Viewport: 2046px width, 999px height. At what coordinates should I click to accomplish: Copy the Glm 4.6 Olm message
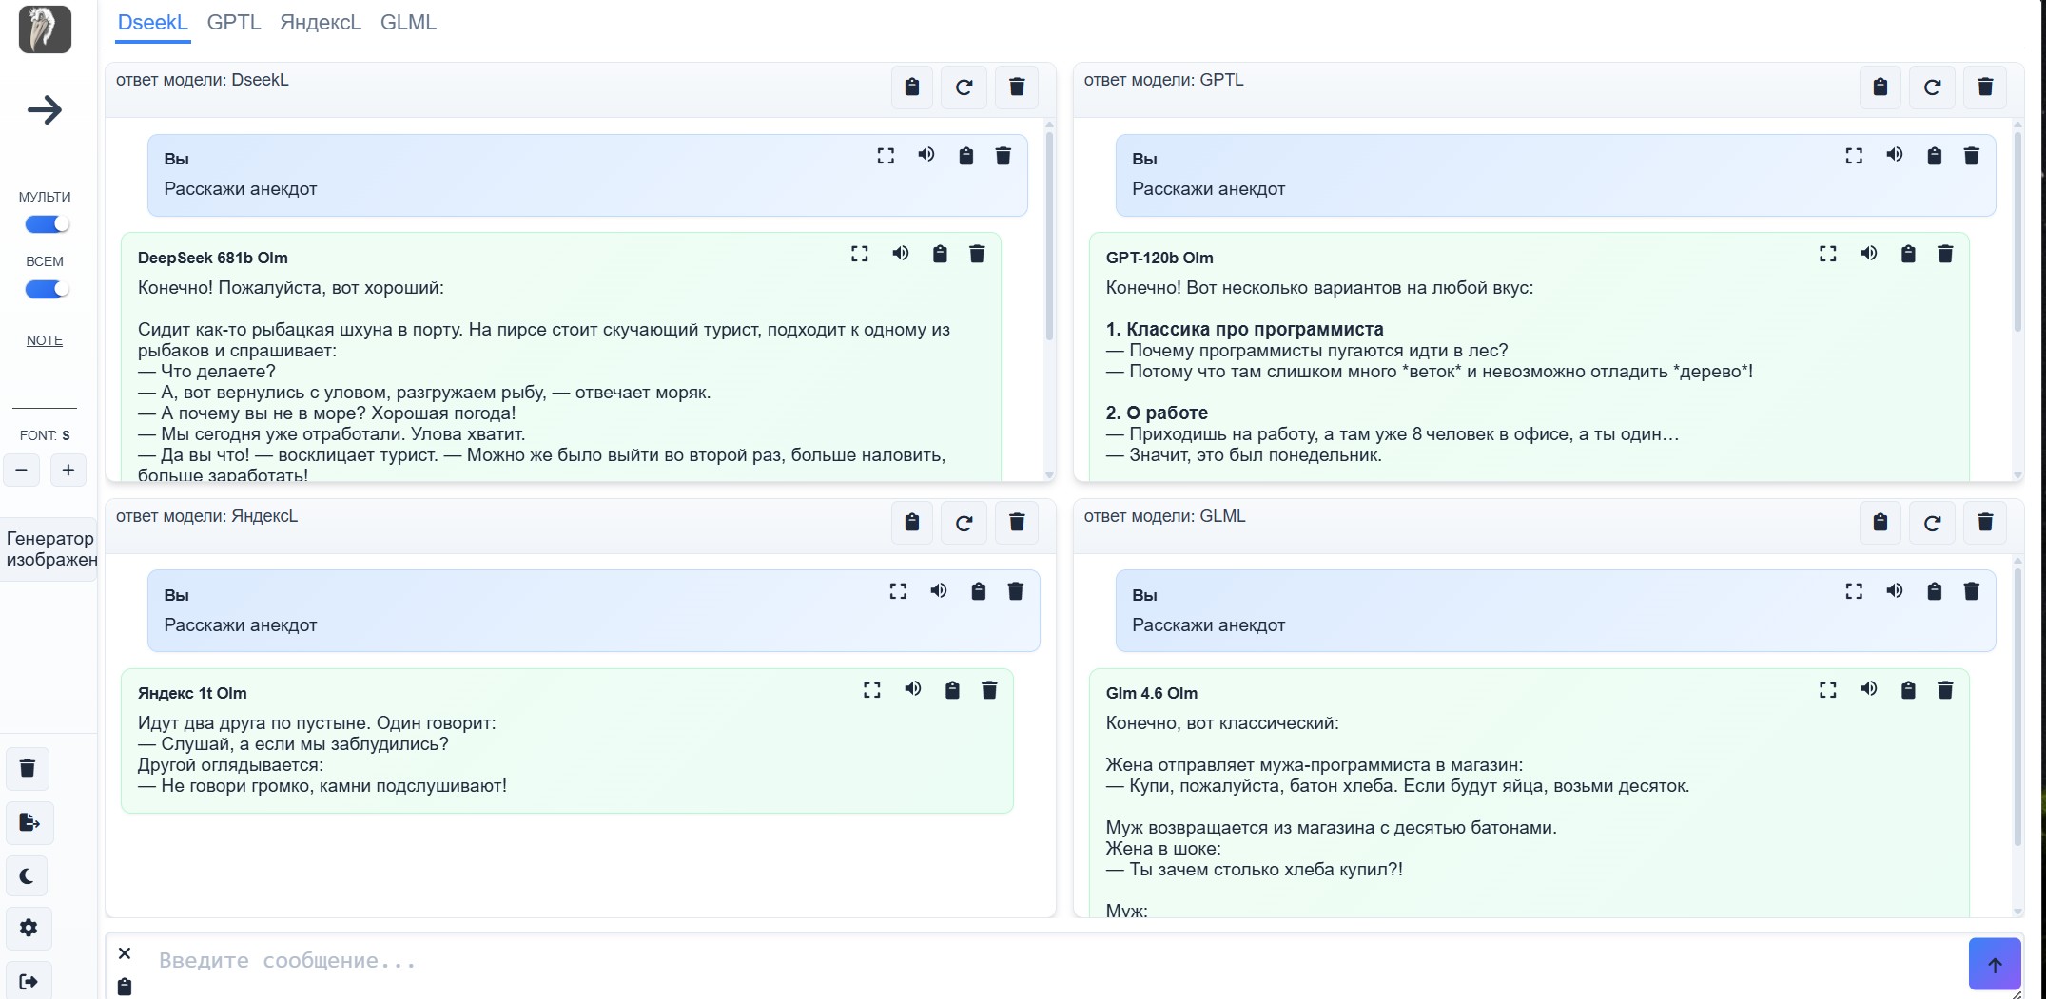point(1908,690)
